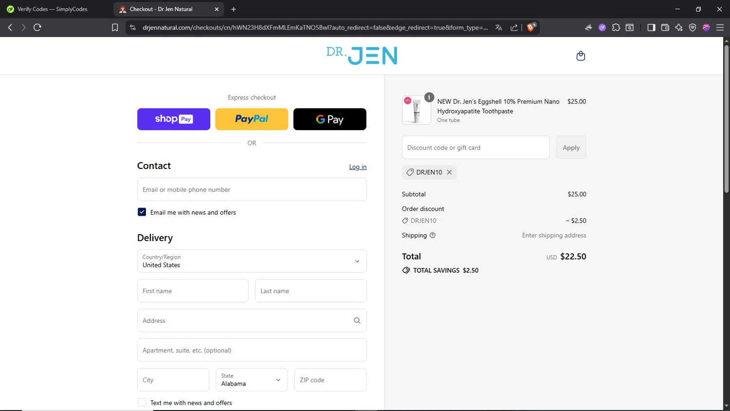This screenshot has width=730, height=411.
Task: Click the Subtotal $25.00 value
Action: [x=577, y=194]
